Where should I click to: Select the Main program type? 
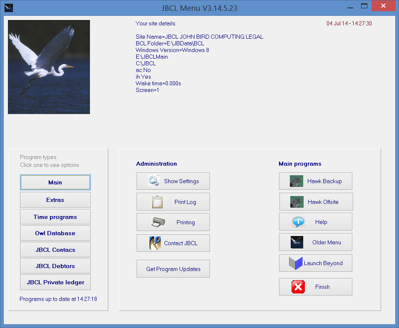click(x=55, y=182)
